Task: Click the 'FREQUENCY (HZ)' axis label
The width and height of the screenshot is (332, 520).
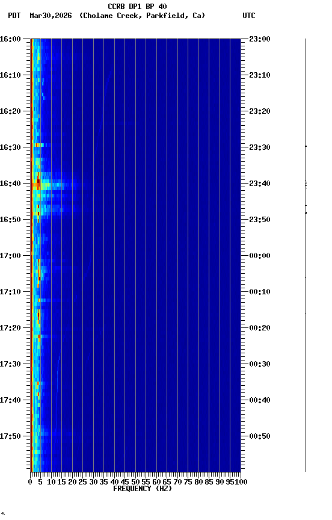Action: (143, 489)
